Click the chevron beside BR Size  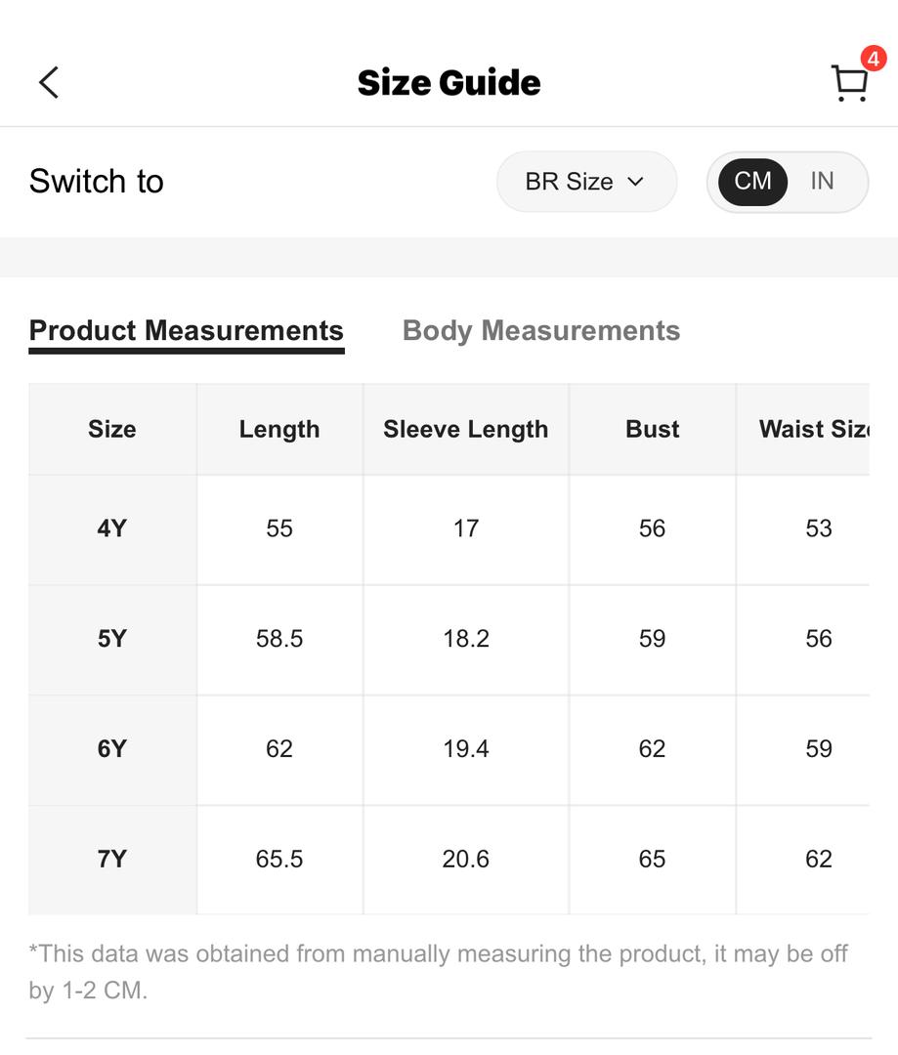tap(635, 182)
